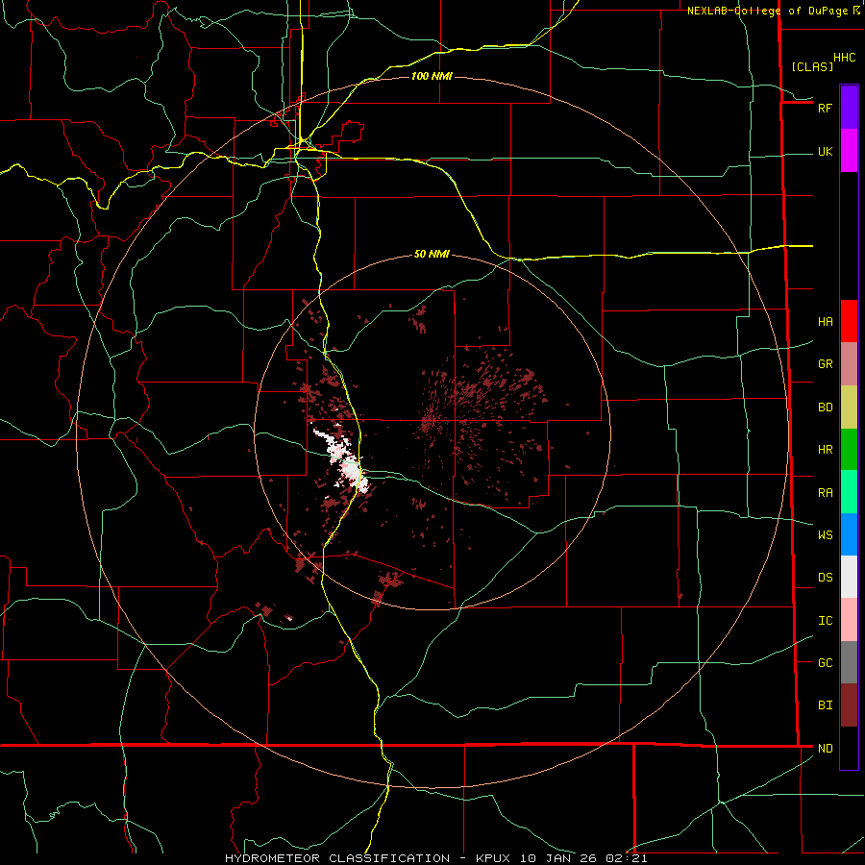The height and width of the screenshot is (865, 865).
Task: Click the [CLAS] units label
Action: click(812, 66)
